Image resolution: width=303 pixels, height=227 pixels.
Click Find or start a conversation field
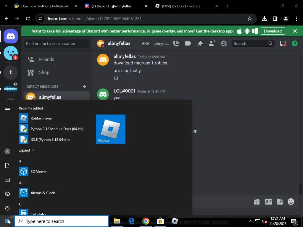click(57, 44)
